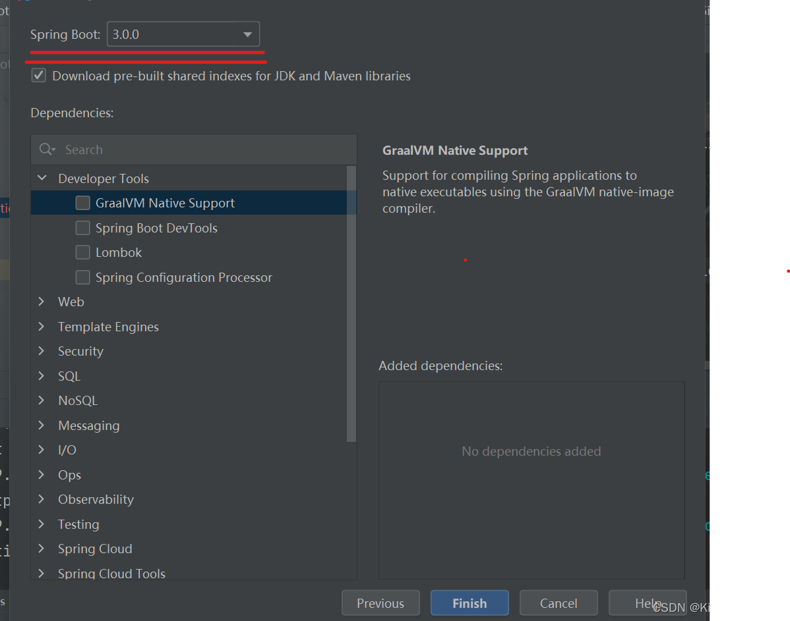Image resolution: width=790 pixels, height=621 pixels.
Task: Open the Spring Boot version dropdown
Action: pyautogui.click(x=183, y=34)
